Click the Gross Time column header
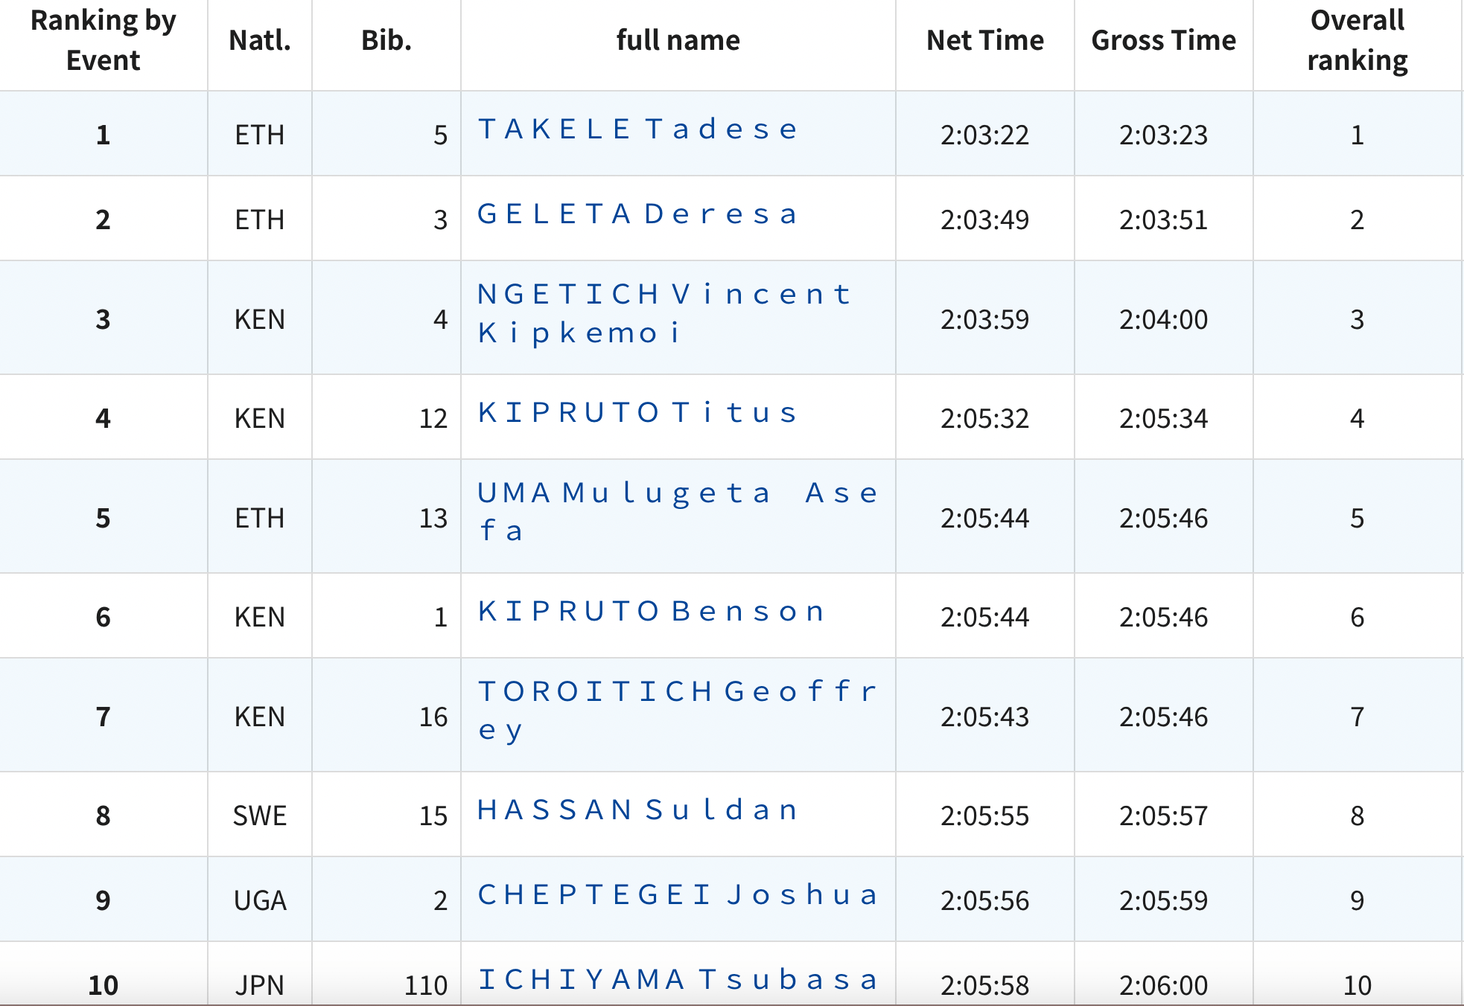Viewport: 1464px width, 1006px height. [x=1163, y=40]
